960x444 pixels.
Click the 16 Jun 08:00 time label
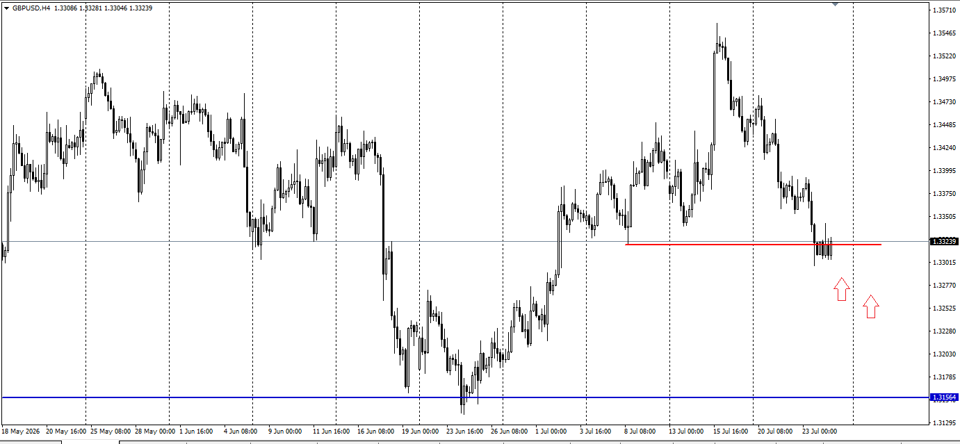[x=377, y=431]
